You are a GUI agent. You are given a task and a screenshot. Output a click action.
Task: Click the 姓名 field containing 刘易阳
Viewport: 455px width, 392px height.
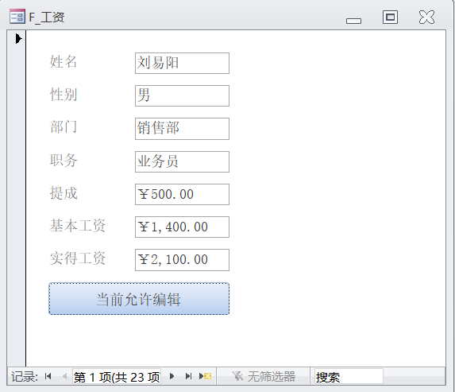coord(182,63)
